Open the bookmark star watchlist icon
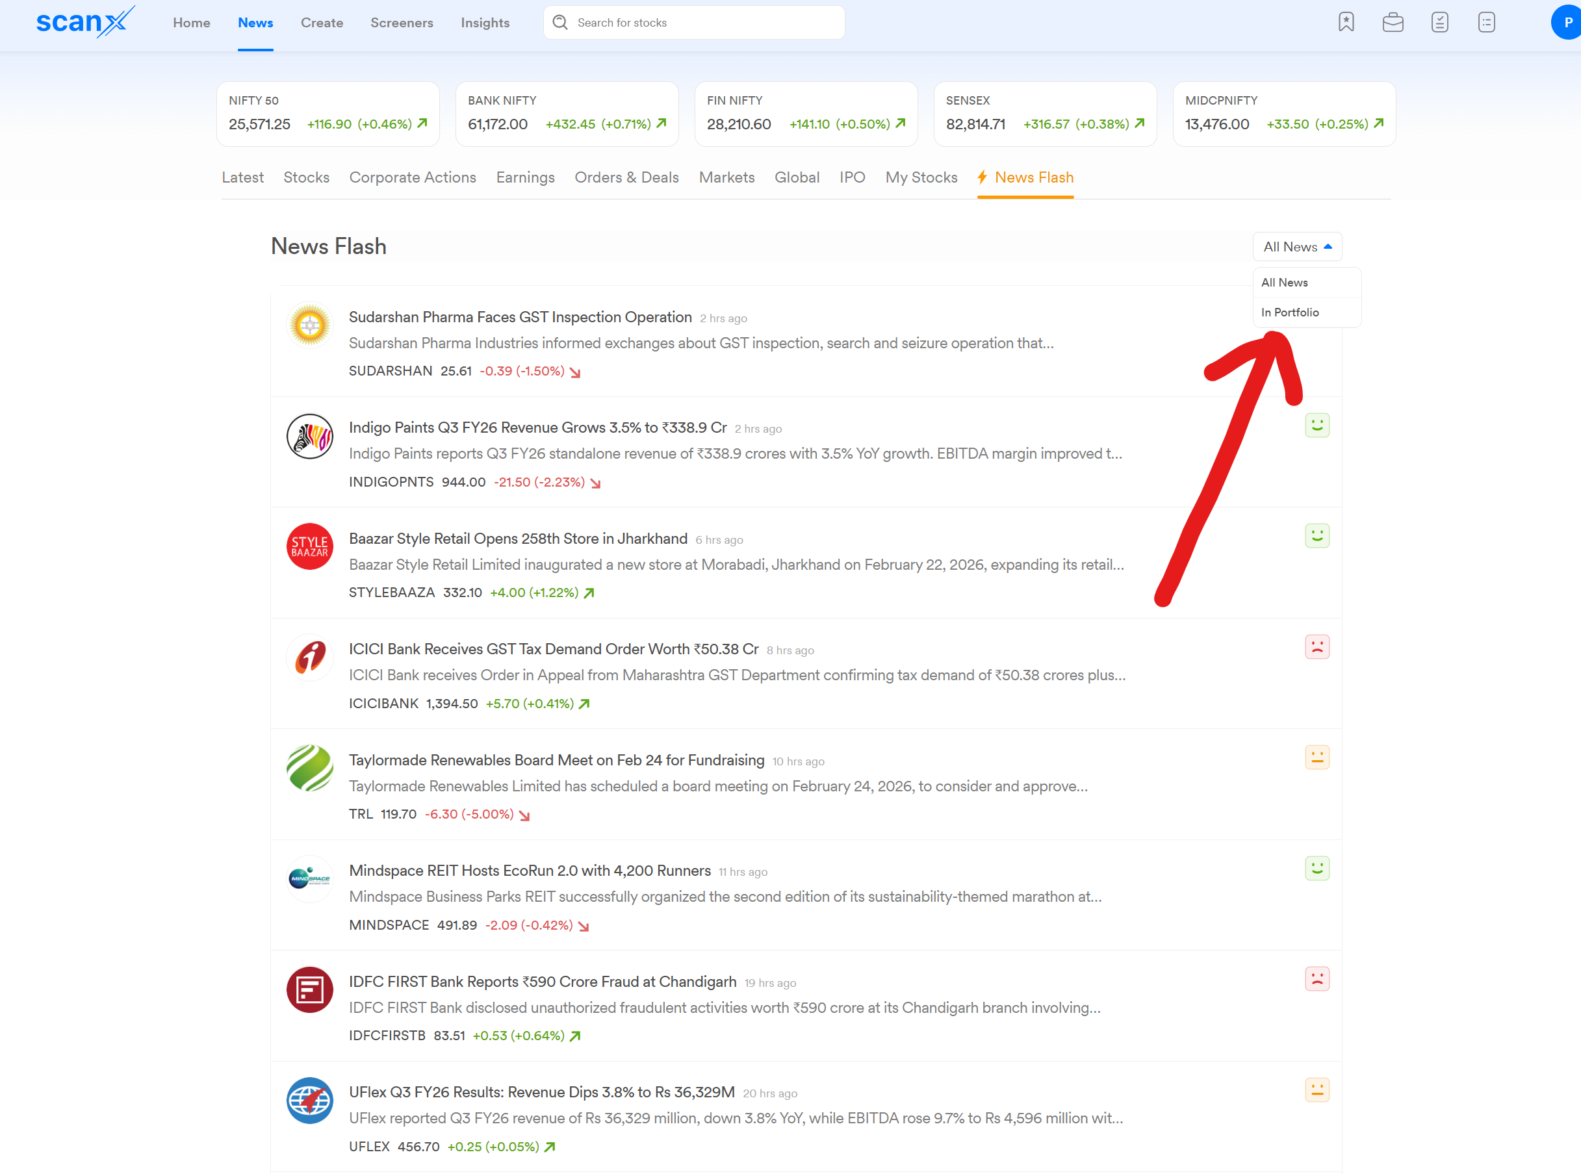Screen dimensions: 1581x1174 click(x=1346, y=23)
